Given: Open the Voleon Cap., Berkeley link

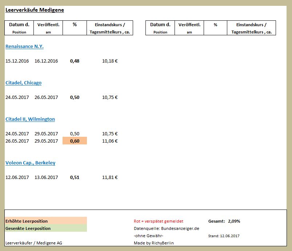Looking at the screenshot, I should pos(30,163).
